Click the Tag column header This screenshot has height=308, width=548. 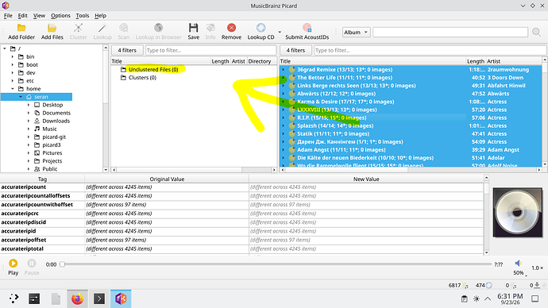coord(42,179)
